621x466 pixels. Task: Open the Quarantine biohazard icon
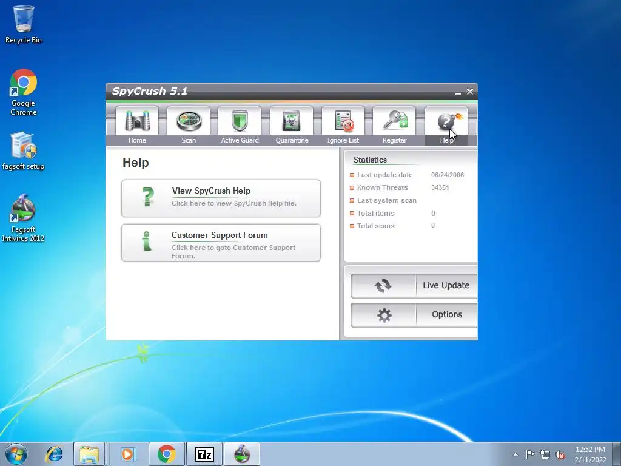pyautogui.click(x=292, y=121)
